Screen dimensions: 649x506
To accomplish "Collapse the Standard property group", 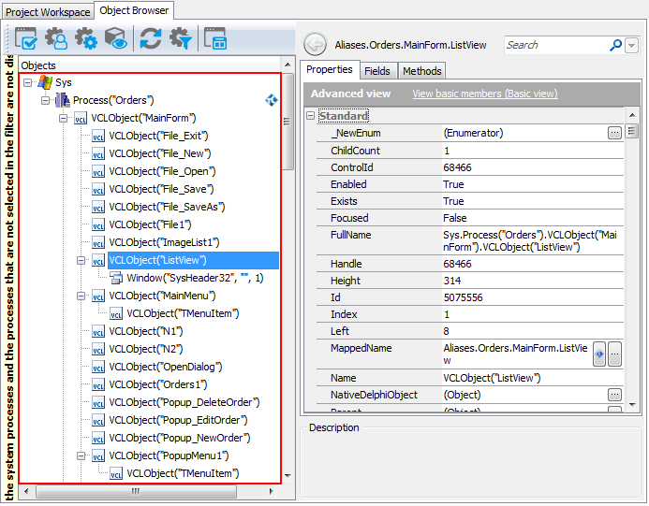I will pos(310,116).
